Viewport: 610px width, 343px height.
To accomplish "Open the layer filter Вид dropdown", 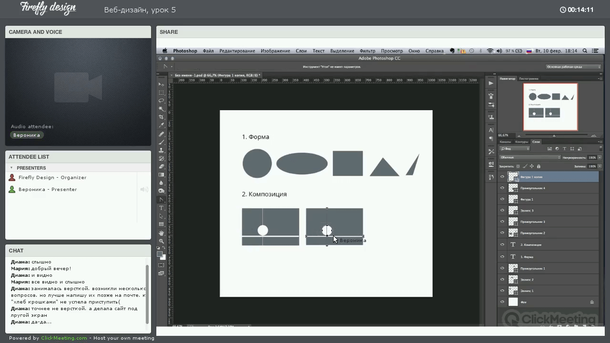I will click(514, 149).
